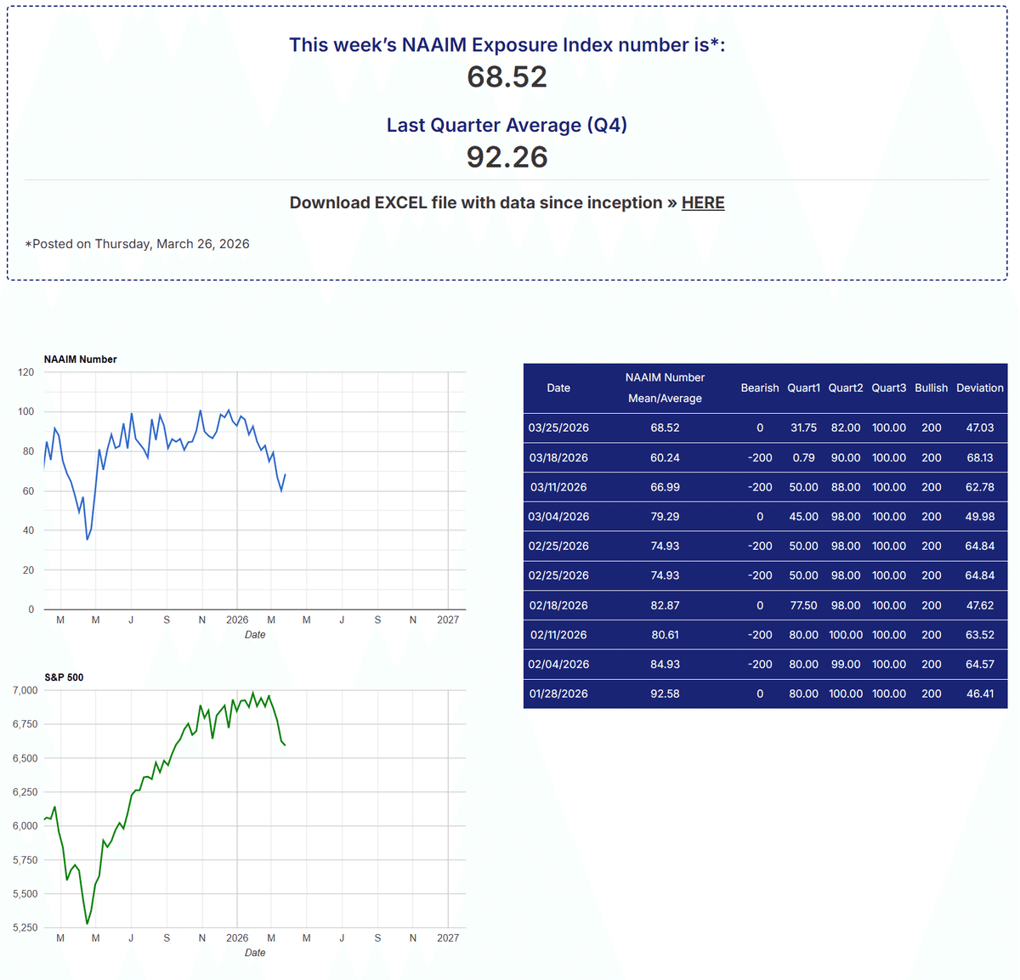Select the 03/11/2026 date cell
This screenshot has height=980, width=1020.
pos(558,487)
